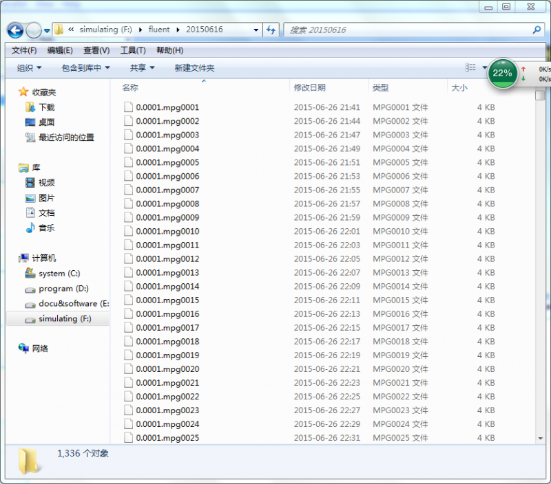Viewport: 551px width, 484px height.
Task: Click the 新建文件夹 button
Action: [194, 67]
